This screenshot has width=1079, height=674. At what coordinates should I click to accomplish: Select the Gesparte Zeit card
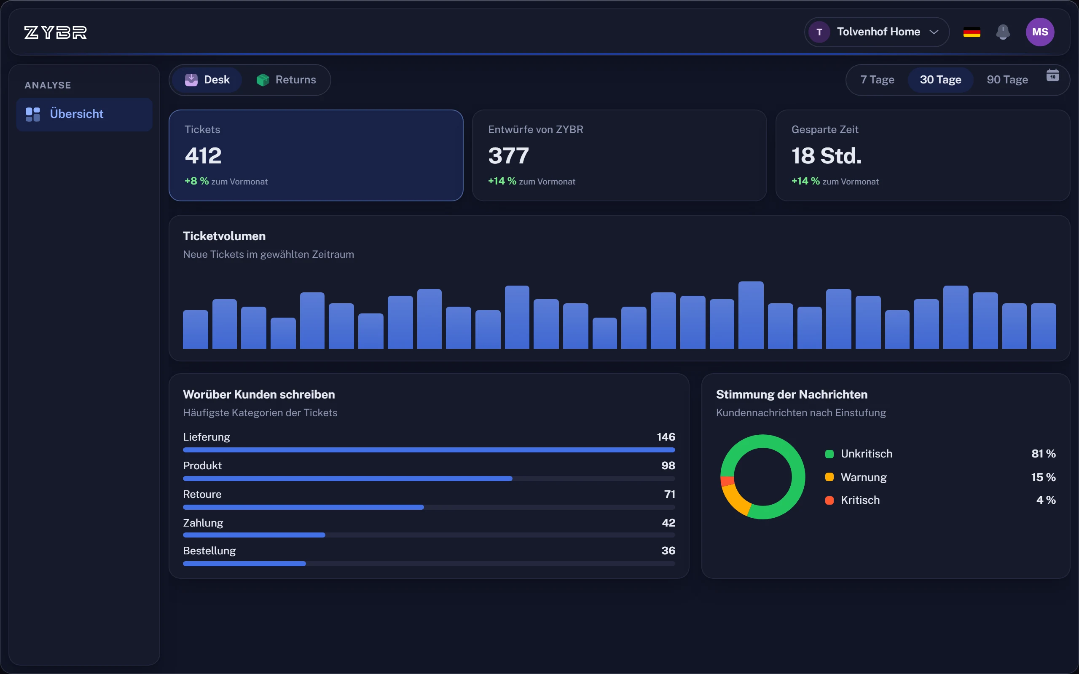[x=923, y=155]
